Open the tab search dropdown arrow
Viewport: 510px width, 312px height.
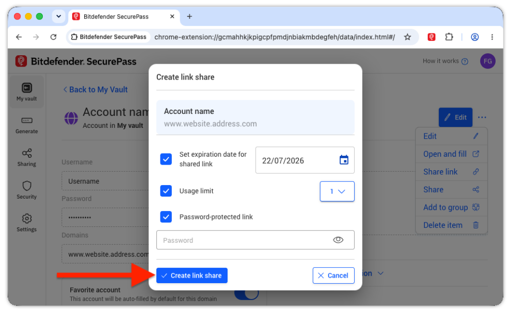pyautogui.click(x=59, y=16)
